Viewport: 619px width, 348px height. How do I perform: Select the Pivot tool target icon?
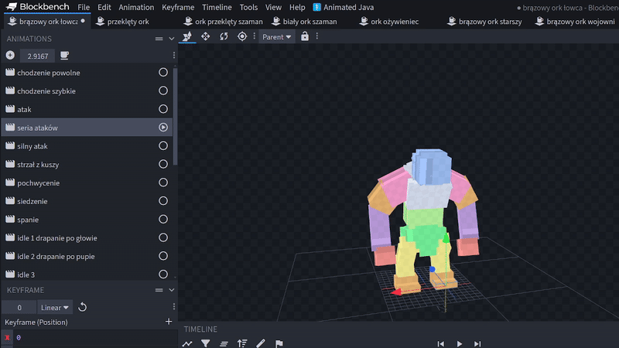242,36
